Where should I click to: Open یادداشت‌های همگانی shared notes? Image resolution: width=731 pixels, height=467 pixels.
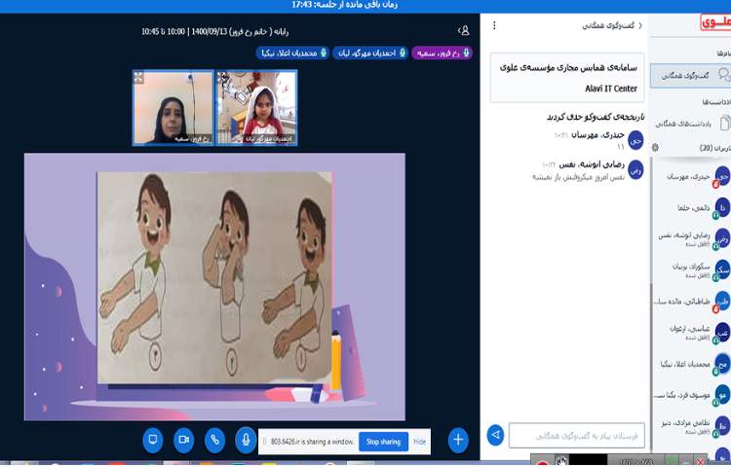[x=692, y=124]
